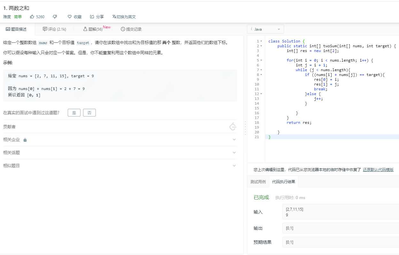
Task: Answer 是 for interview question
Action: click(74, 113)
